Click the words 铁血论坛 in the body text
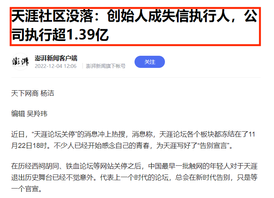 click(x=79, y=166)
